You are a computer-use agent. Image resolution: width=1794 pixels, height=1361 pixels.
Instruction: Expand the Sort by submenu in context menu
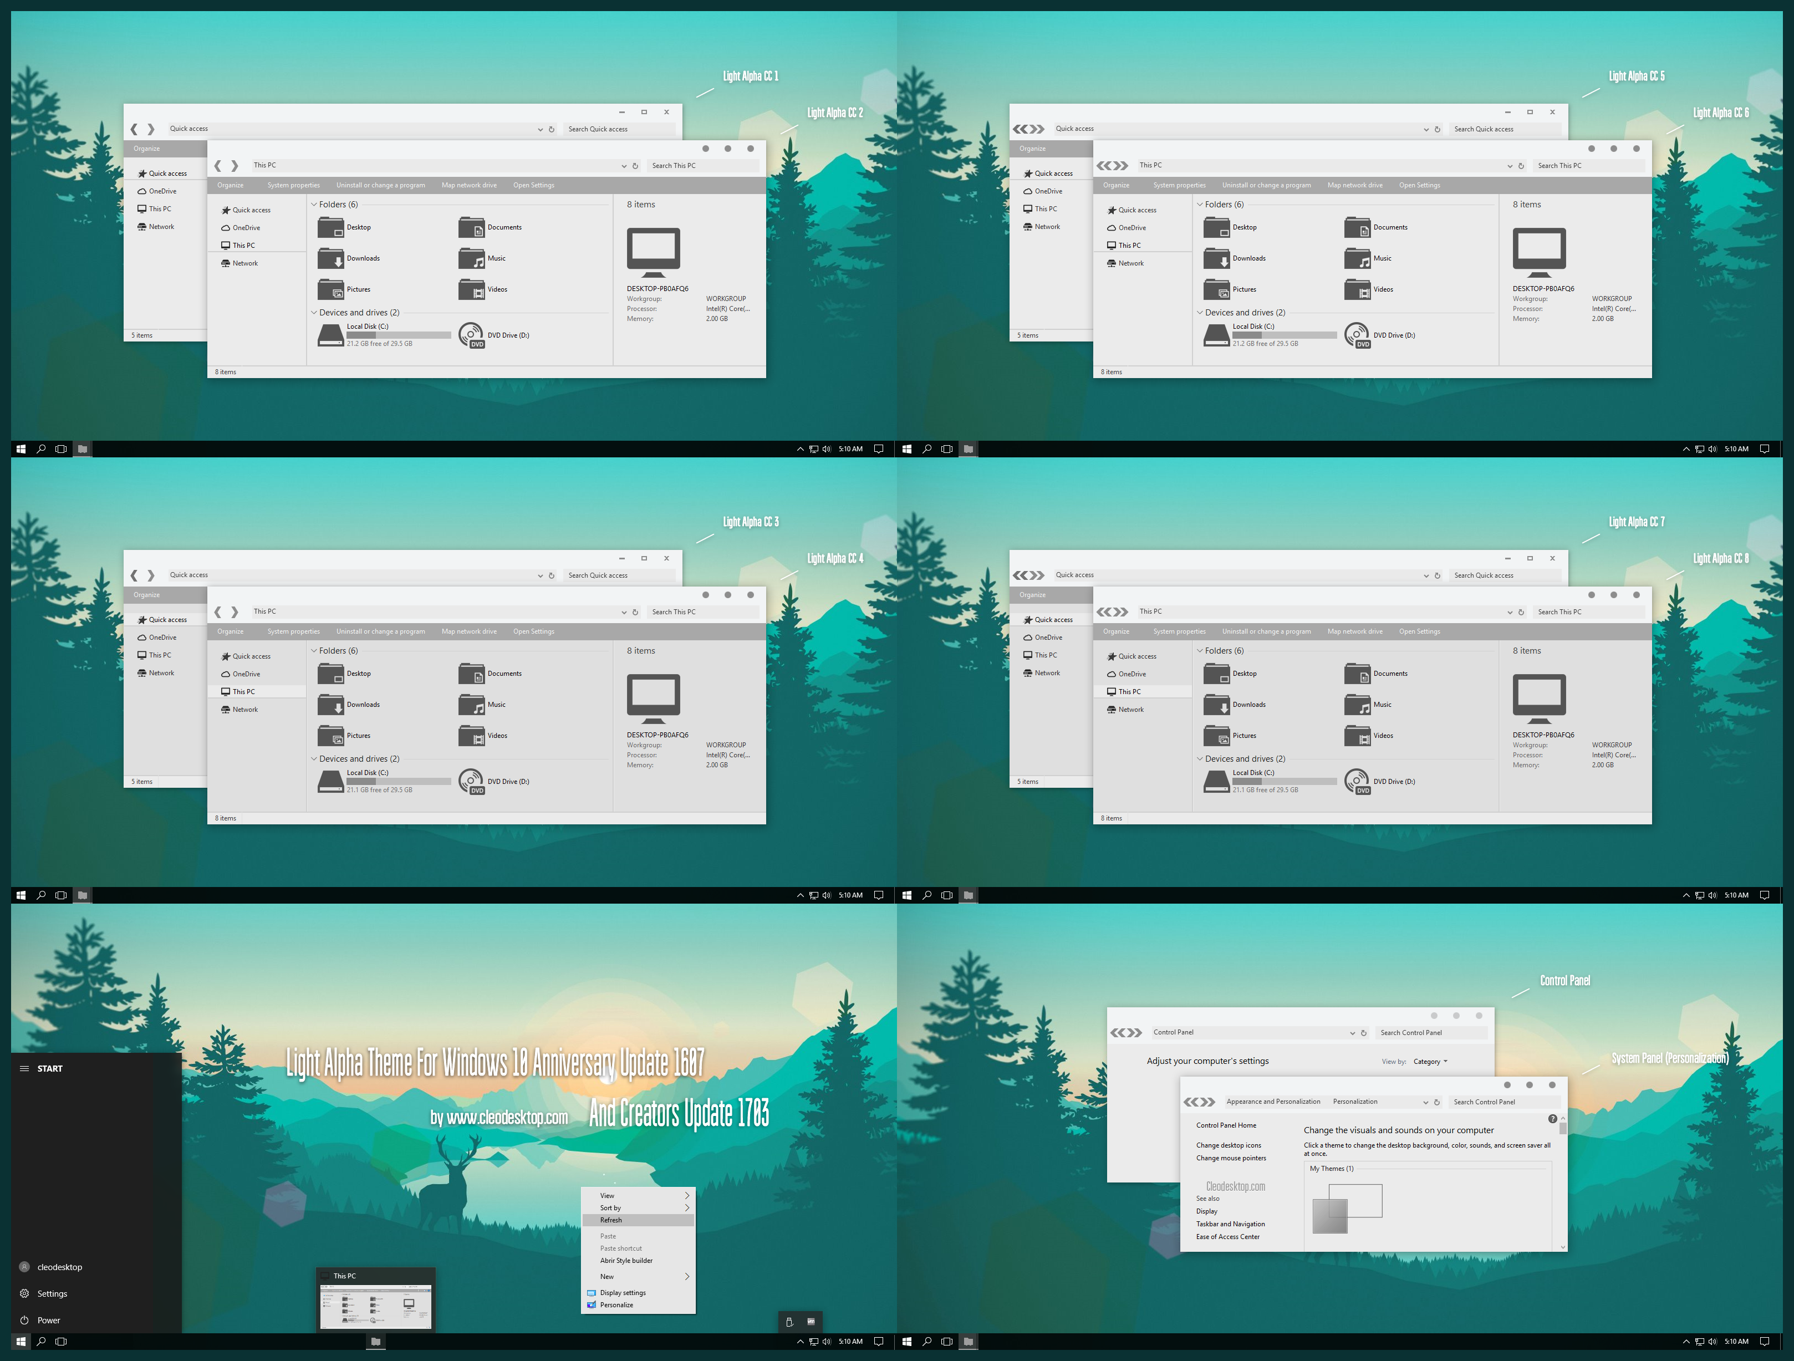pos(638,1207)
